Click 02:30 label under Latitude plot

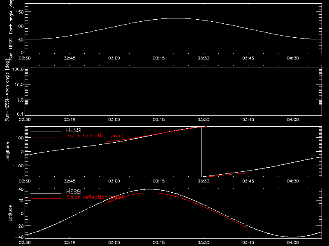coord(25,242)
